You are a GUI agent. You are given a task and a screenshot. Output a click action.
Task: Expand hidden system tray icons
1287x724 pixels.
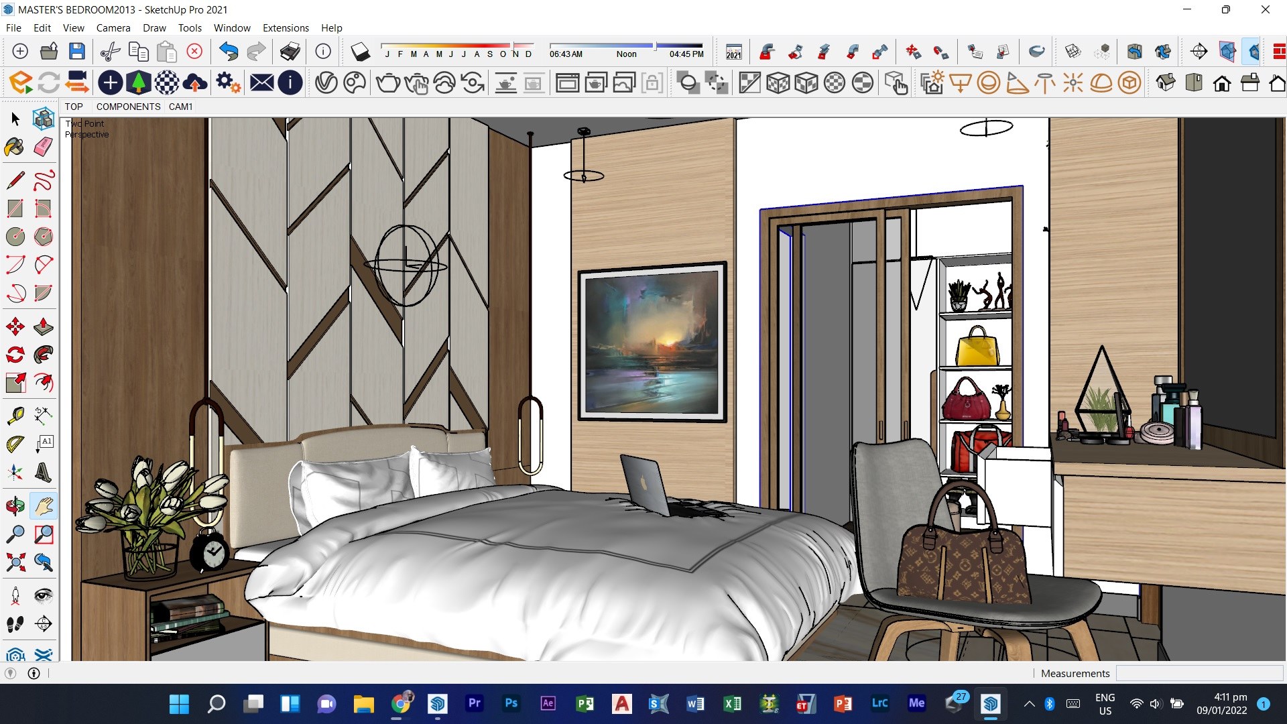click(x=1030, y=704)
